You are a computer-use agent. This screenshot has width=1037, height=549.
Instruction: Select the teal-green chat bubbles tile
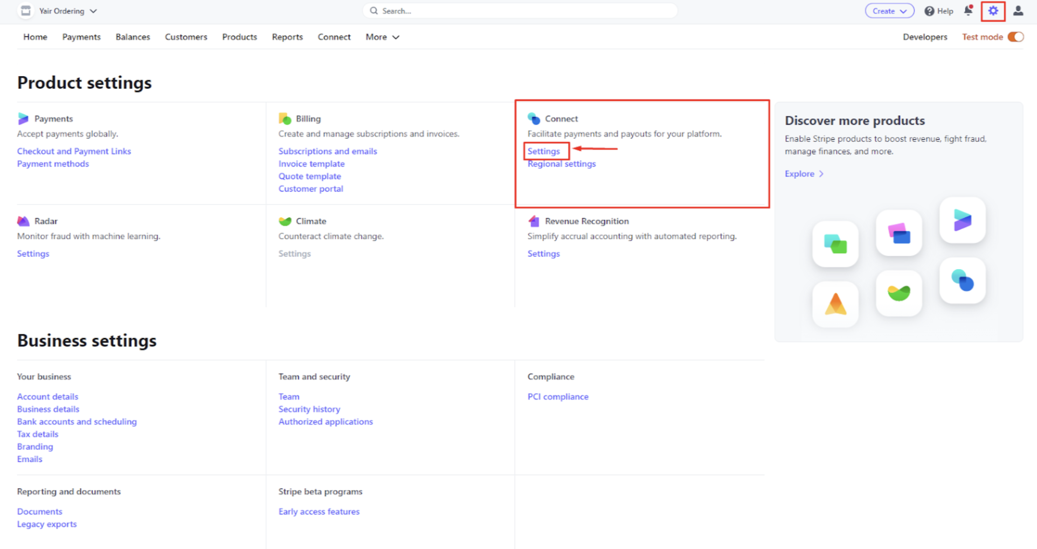tap(835, 244)
